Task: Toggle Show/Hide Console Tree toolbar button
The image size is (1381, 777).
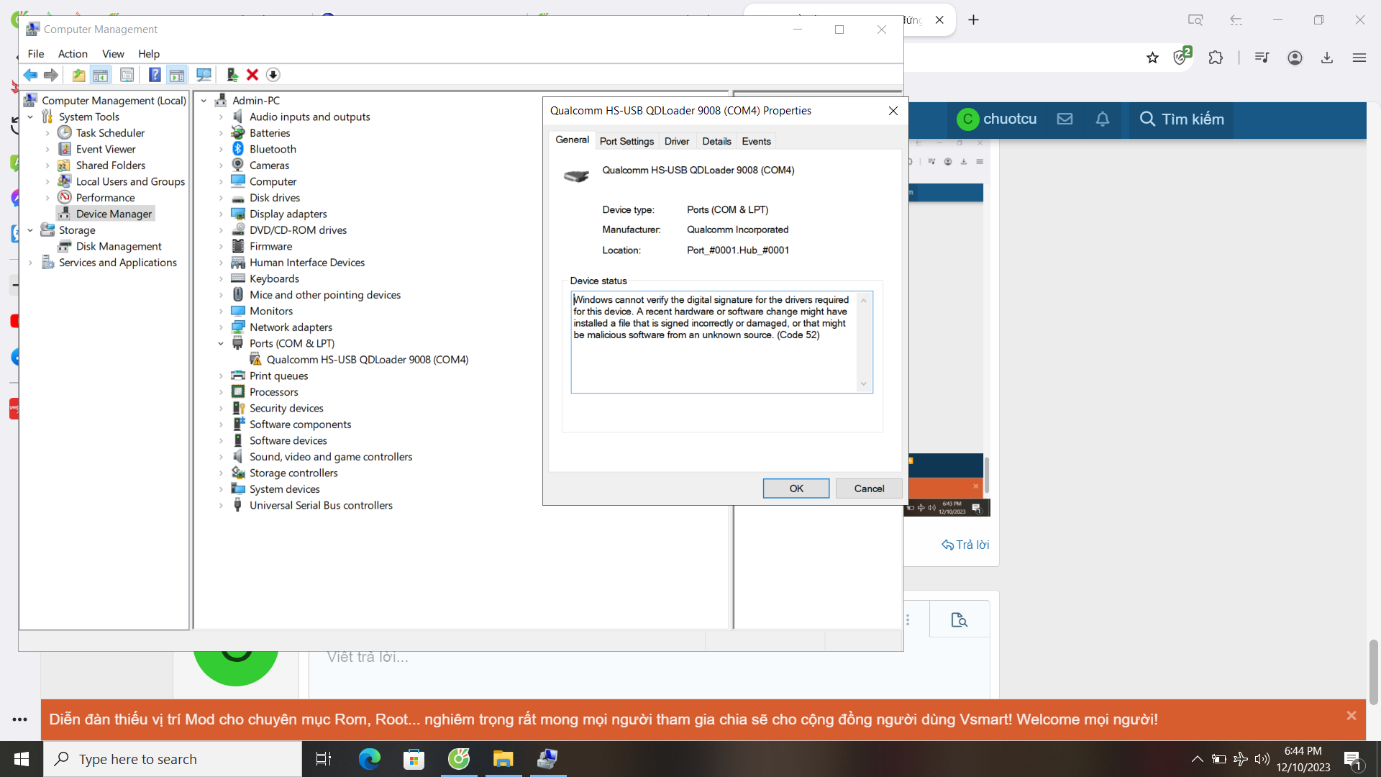Action: [101, 75]
